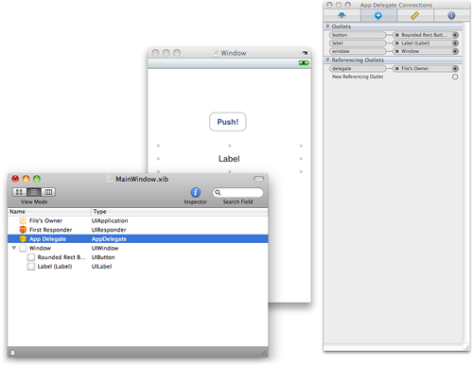Click the Rounded Rect Button row icon
This screenshot has width=473, height=366.
tap(31, 257)
